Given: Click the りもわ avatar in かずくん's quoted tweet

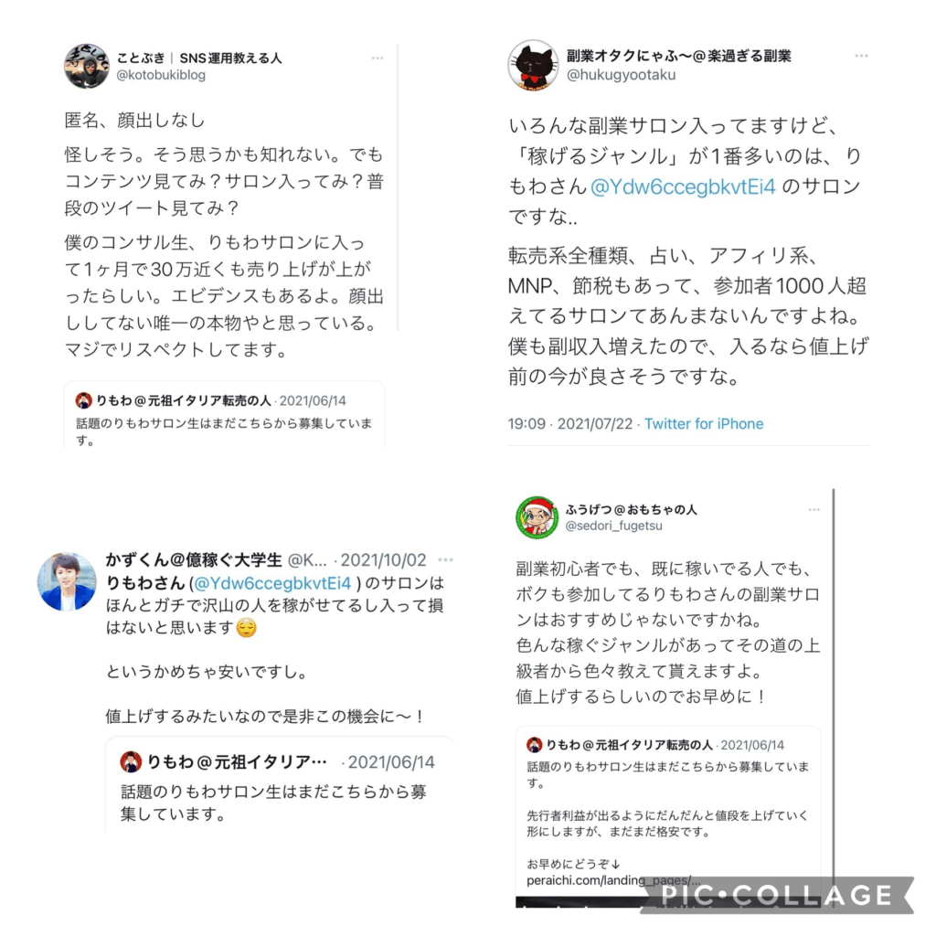Looking at the screenshot, I should [131, 761].
